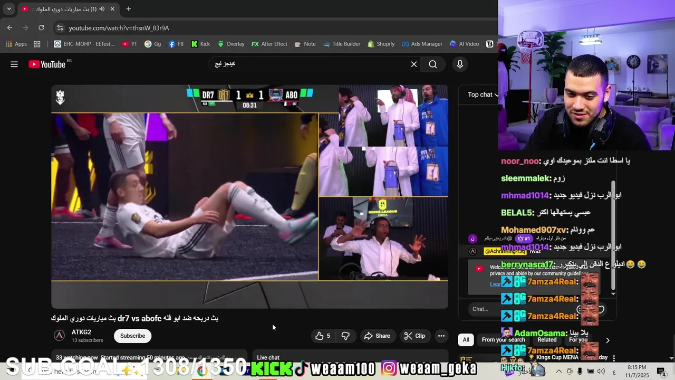The height and width of the screenshot is (380, 675).
Task: Create a Clip from the stream
Action: click(414, 336)
